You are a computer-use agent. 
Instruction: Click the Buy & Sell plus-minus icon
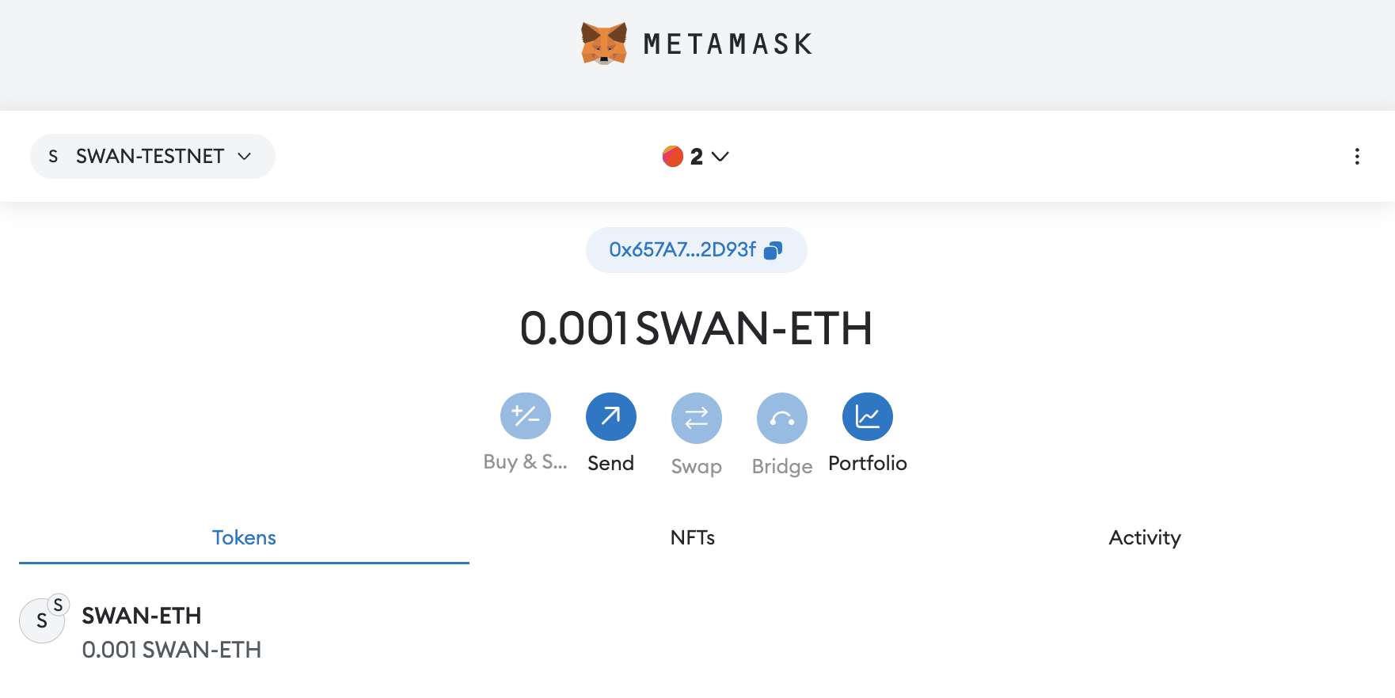click(525, 416)
